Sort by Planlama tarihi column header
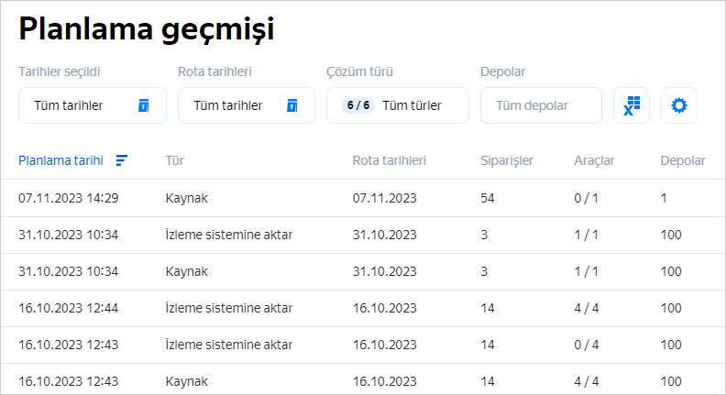Screen dimensions: 726x395 pyautogui.click(x=60, y=160)
